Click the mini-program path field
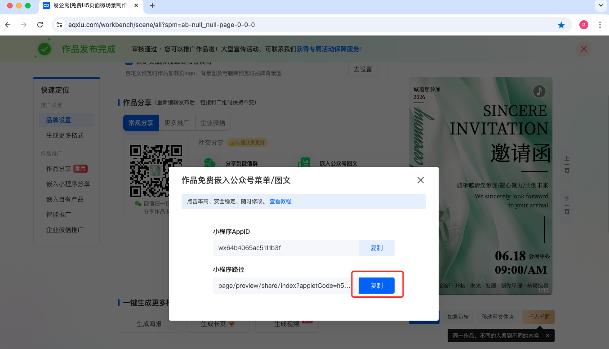609x349 pixels. tap(283, 286)
